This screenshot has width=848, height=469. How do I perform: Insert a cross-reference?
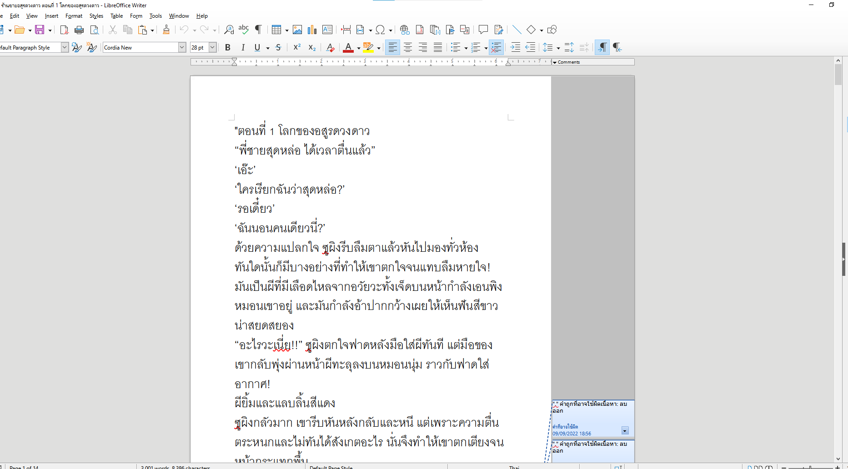pyautogui.click(x=465, y=30)
